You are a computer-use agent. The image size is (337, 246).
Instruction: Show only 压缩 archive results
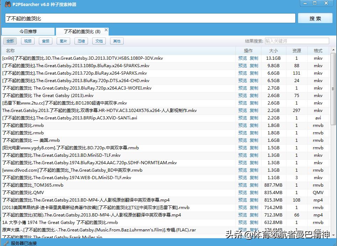coord(81,41)
